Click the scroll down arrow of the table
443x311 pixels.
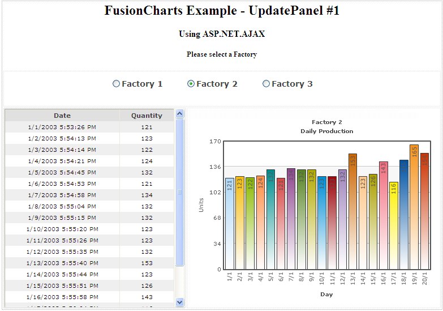point(180,302)
